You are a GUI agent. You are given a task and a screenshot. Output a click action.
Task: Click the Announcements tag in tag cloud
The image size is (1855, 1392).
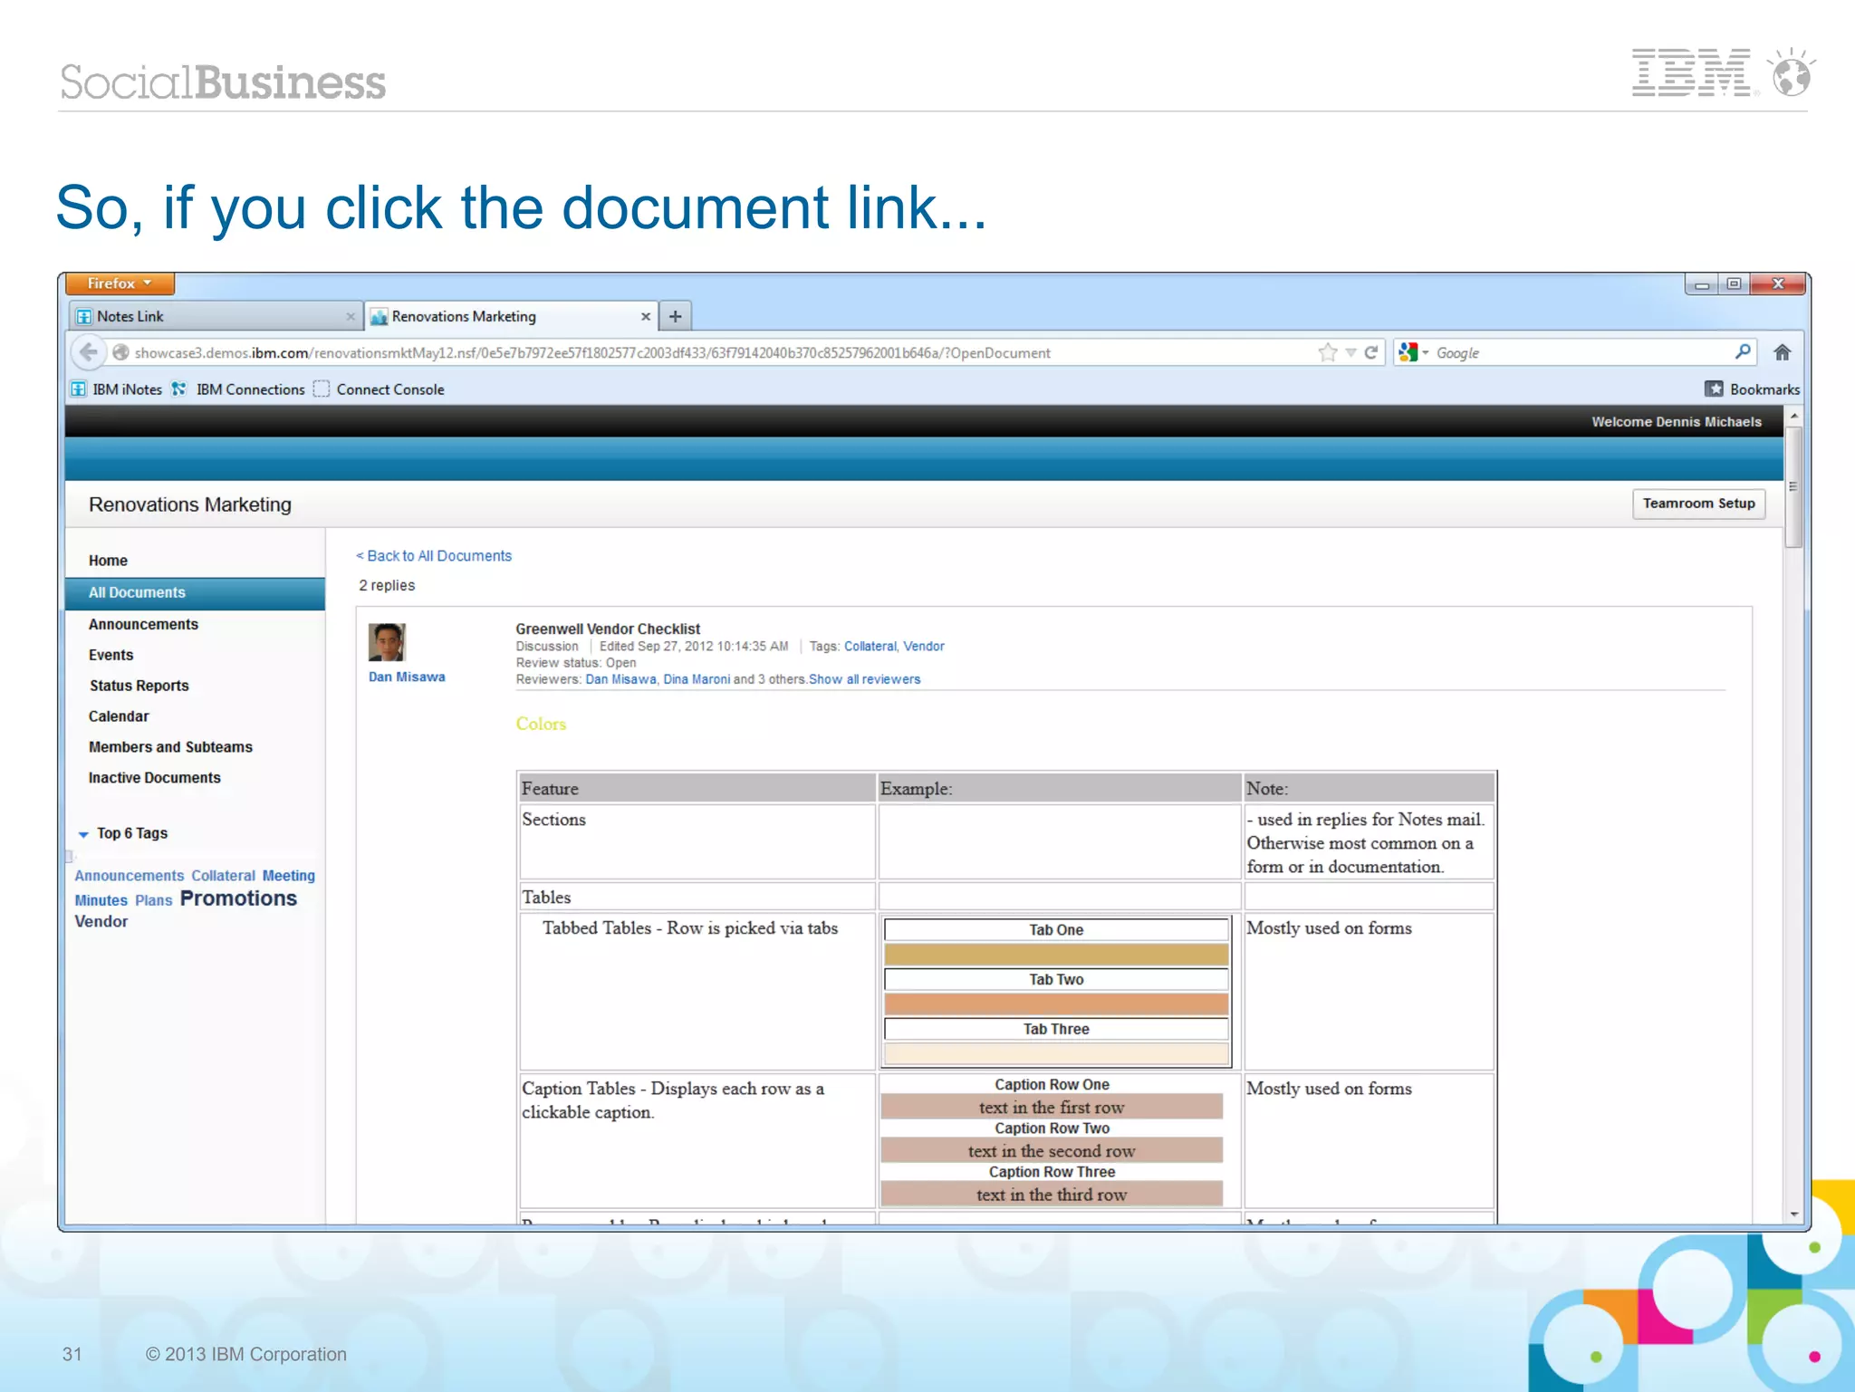[129, 876]
